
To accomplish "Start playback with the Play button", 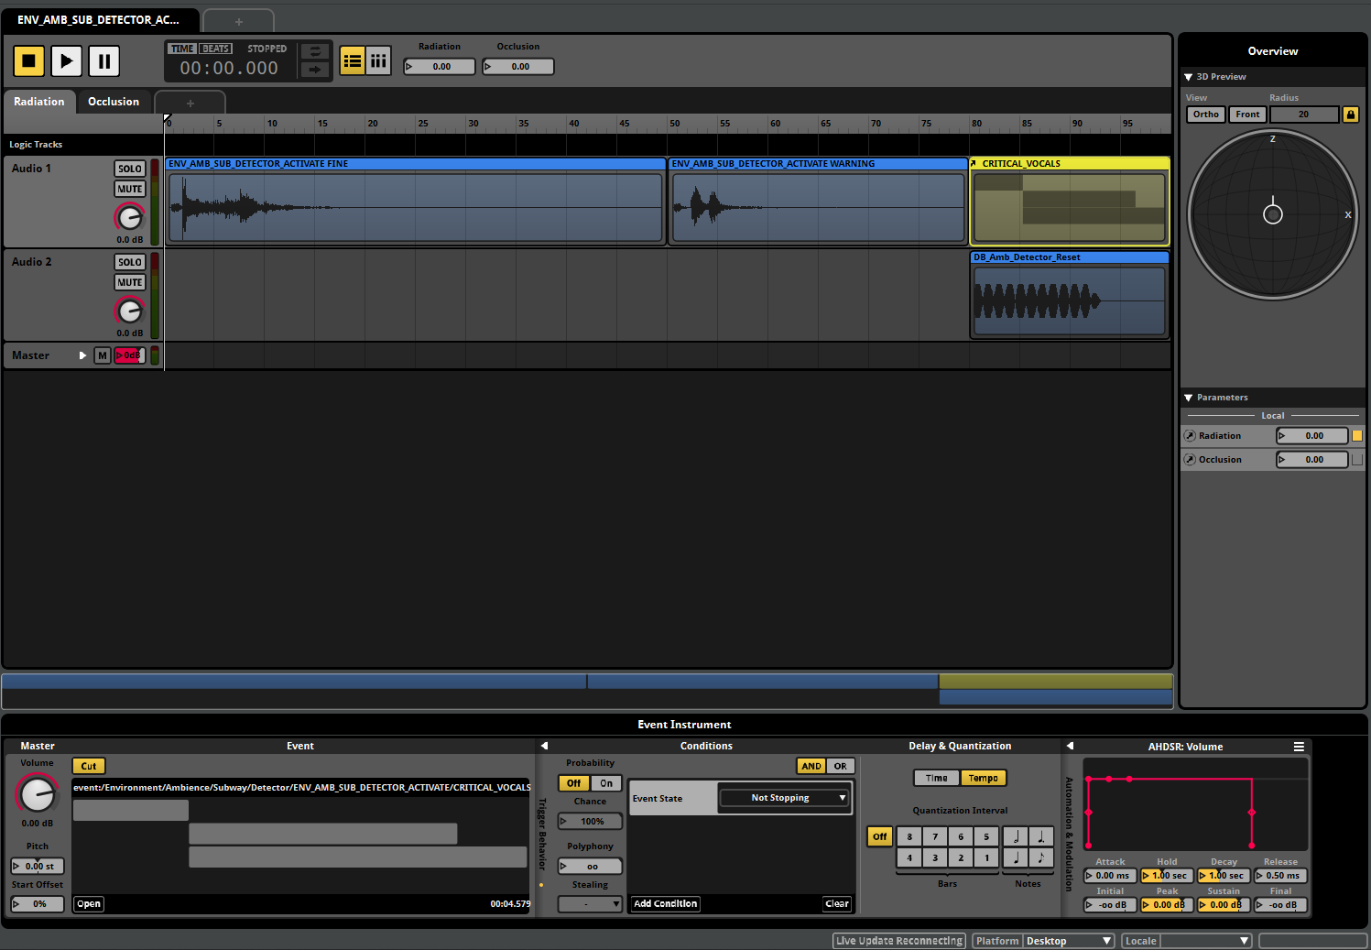I will point(66,61).
